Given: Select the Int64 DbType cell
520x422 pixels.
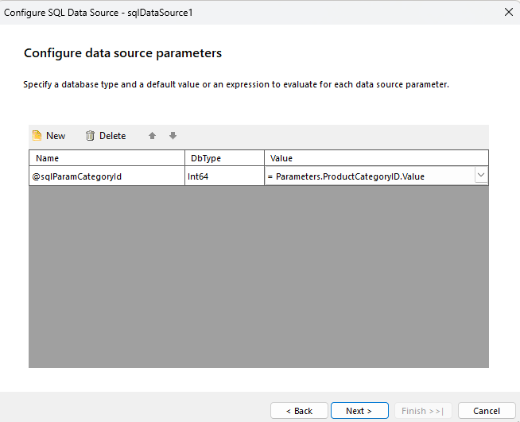Looking at the screenshot, I should [x=223, y=176].
